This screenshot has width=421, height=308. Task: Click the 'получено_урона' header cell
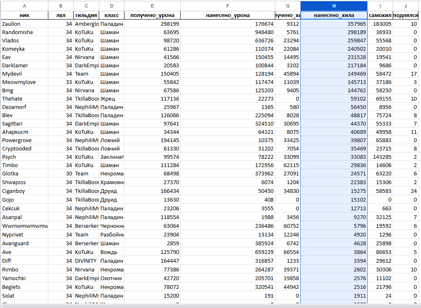point(152,15)
